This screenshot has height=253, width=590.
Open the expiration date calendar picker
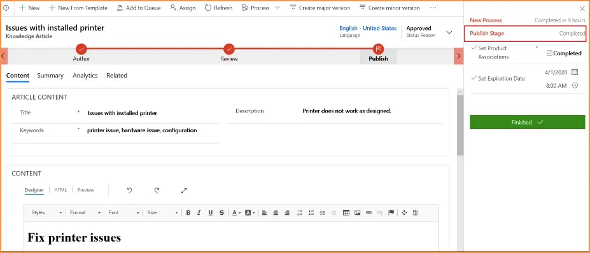click(575, 72)
